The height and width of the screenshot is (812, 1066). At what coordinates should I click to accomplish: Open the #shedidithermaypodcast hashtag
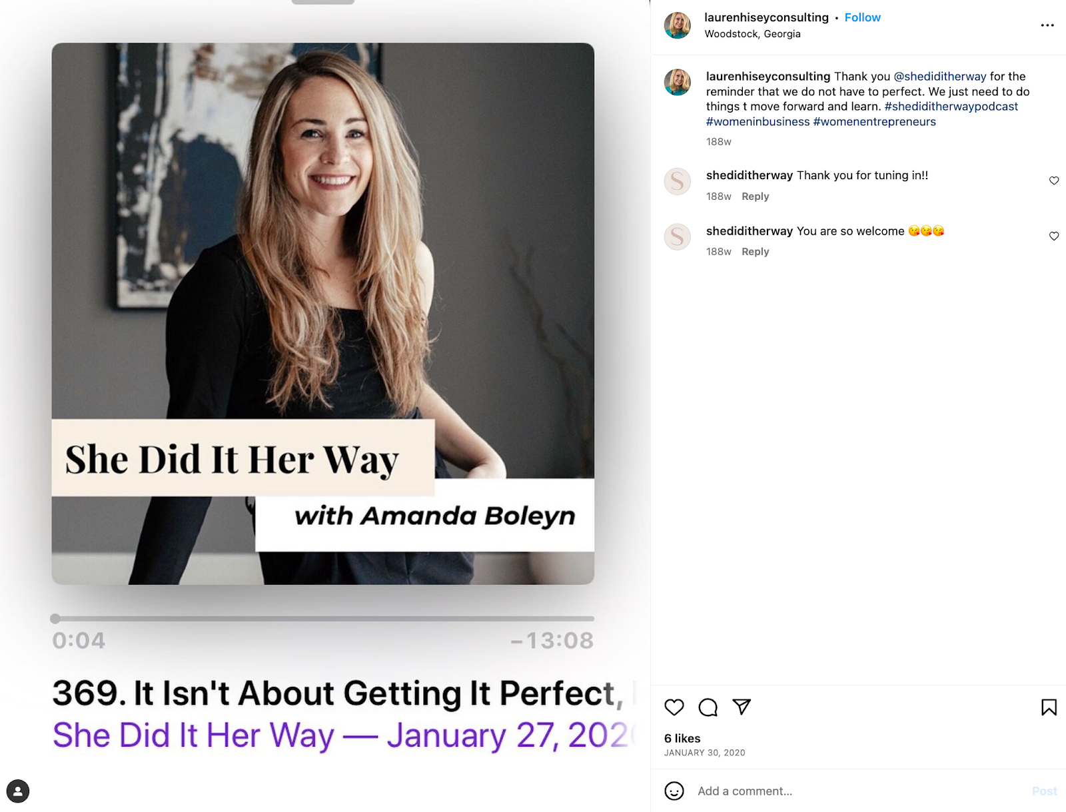[951, 107]
